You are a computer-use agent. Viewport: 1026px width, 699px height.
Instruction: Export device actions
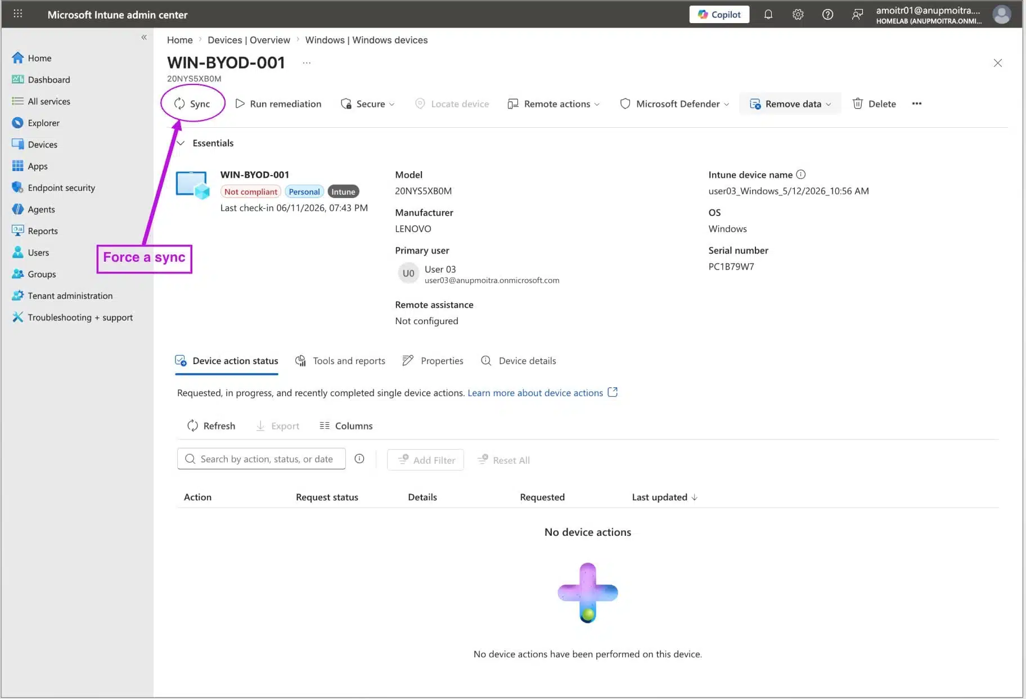[278, 426]
